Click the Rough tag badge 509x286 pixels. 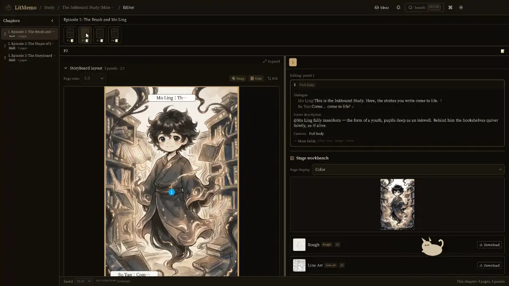click(327, 244)
